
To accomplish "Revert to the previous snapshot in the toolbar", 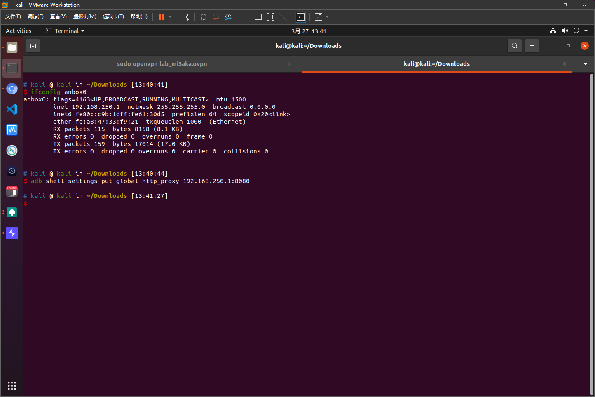I will point(216,17).
